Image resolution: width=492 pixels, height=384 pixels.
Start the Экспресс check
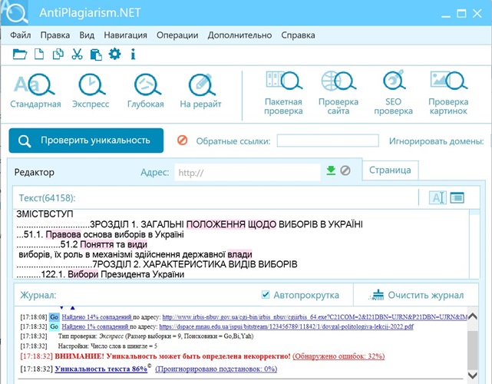(91, 91)
